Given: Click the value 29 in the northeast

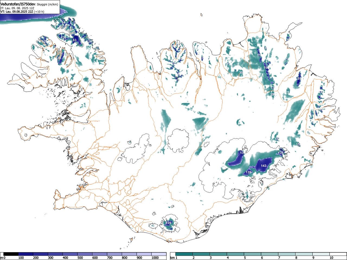Looking at the screenshot, I should click(272, 94).
